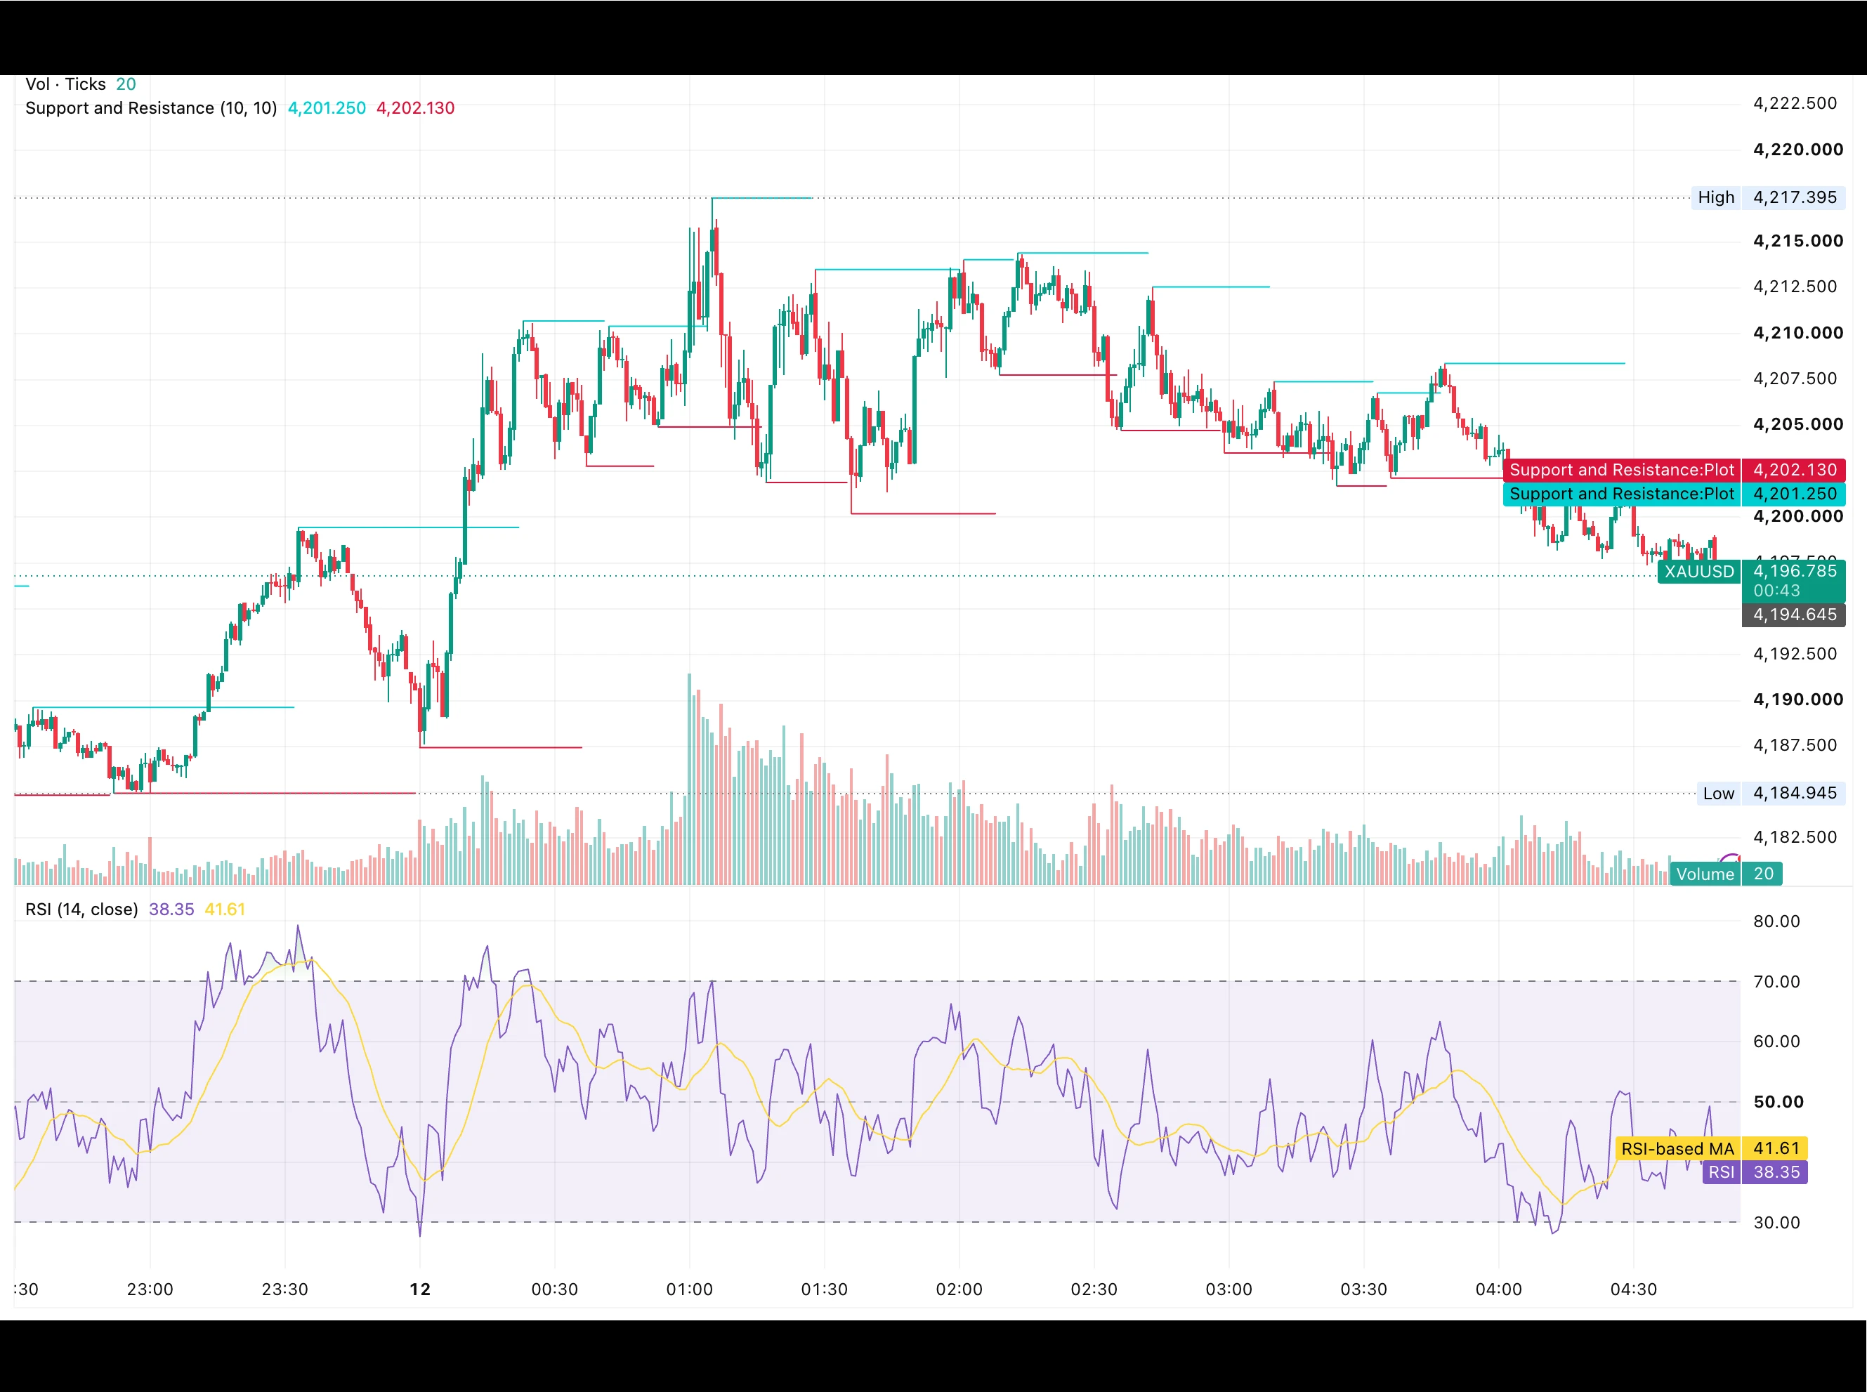Click the XAUUSD symbol label
Screen dimensions: 1867x1392
[x=1698, y=571]
